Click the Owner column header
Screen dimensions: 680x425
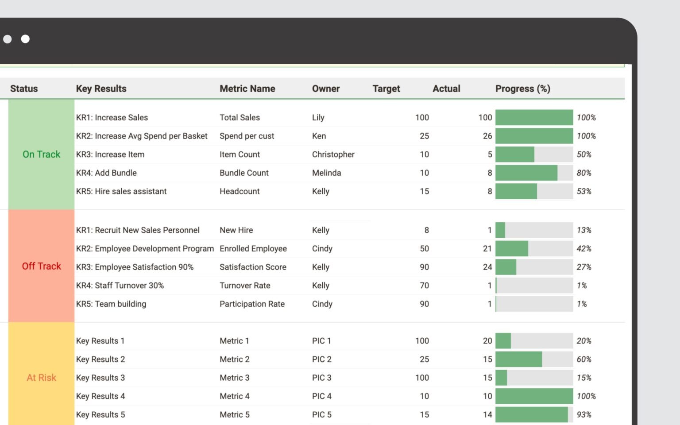326,89
